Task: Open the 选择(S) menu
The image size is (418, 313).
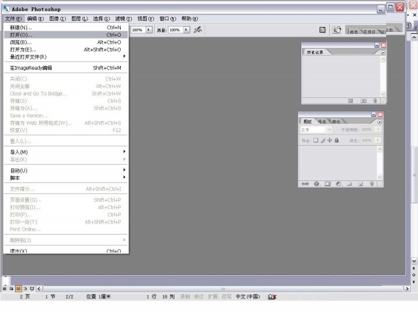Action: click(101, 19)
